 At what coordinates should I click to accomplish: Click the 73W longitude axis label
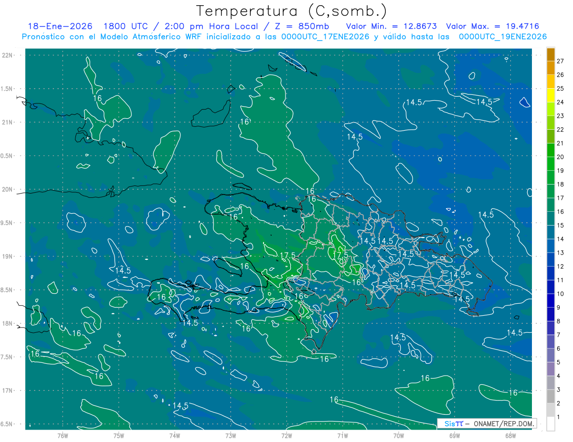click(x=231, y=436)
